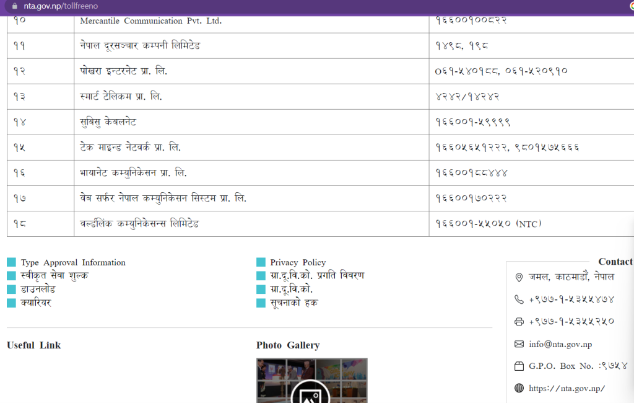Click serial number १५ cell
The width and height of the screenshot is (634, 403).
click(40, 148)
